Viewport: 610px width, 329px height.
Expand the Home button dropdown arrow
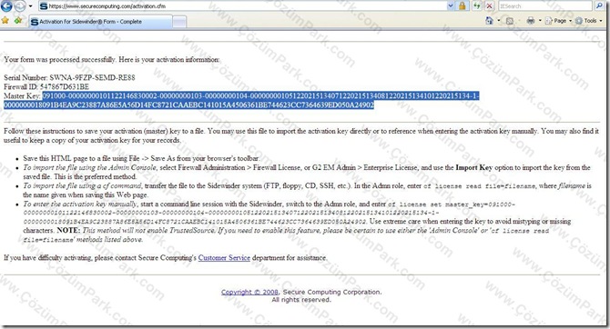(498, 21)
